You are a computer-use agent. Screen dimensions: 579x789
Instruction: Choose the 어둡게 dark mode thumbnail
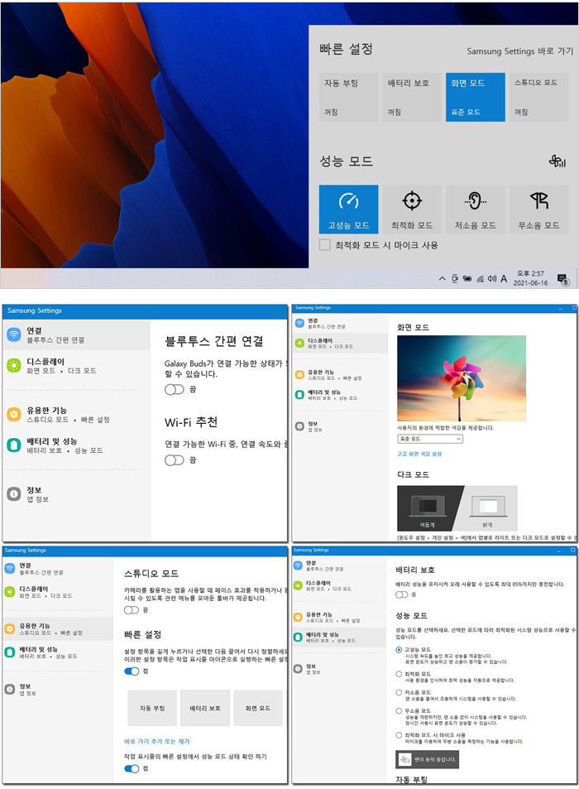[428, 508]
